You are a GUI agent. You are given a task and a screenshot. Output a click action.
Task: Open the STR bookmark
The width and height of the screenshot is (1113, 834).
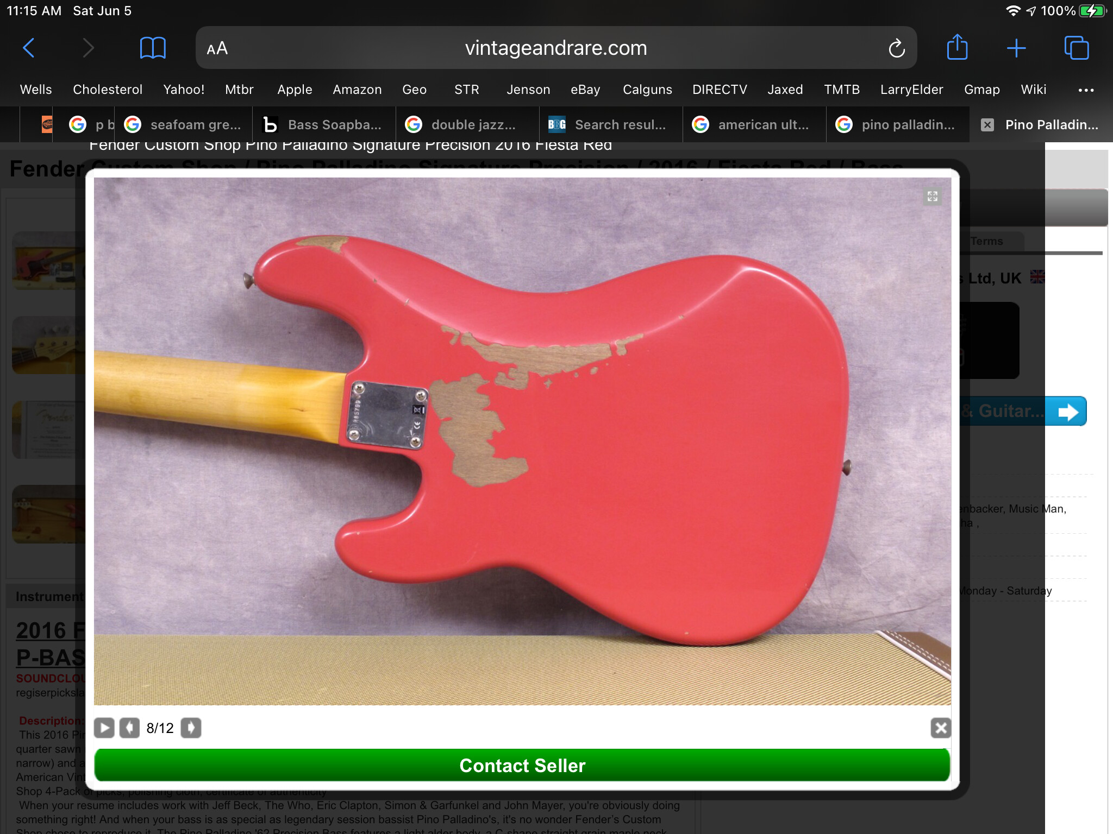(467, 90)
